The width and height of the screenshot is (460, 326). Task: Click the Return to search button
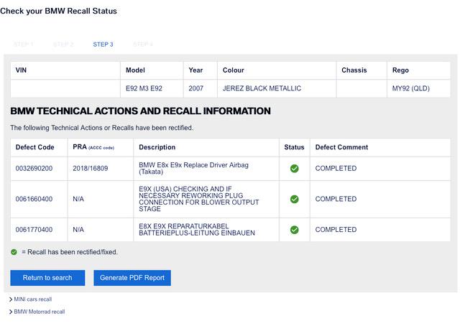click(47, 278)
